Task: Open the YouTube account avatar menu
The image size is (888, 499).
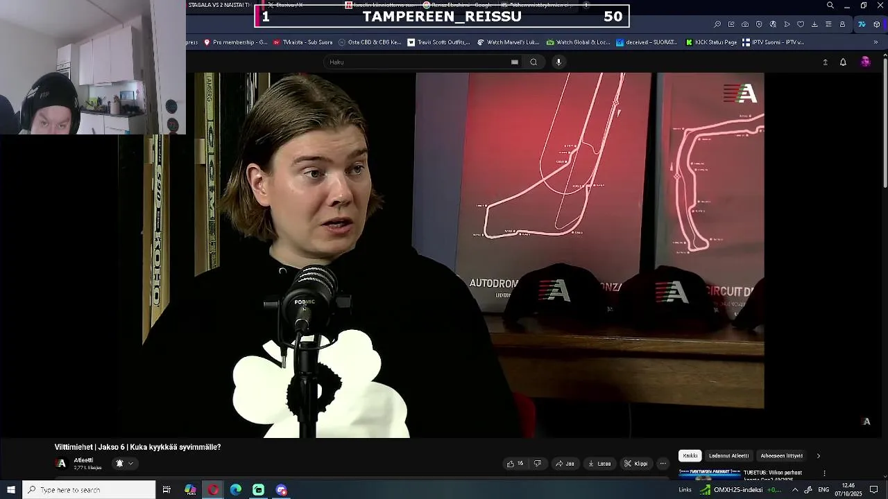Action: 865,62
